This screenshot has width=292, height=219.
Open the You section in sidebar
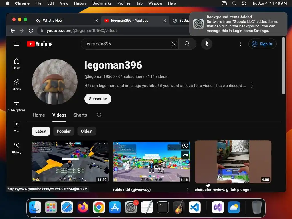click(16, 127)
